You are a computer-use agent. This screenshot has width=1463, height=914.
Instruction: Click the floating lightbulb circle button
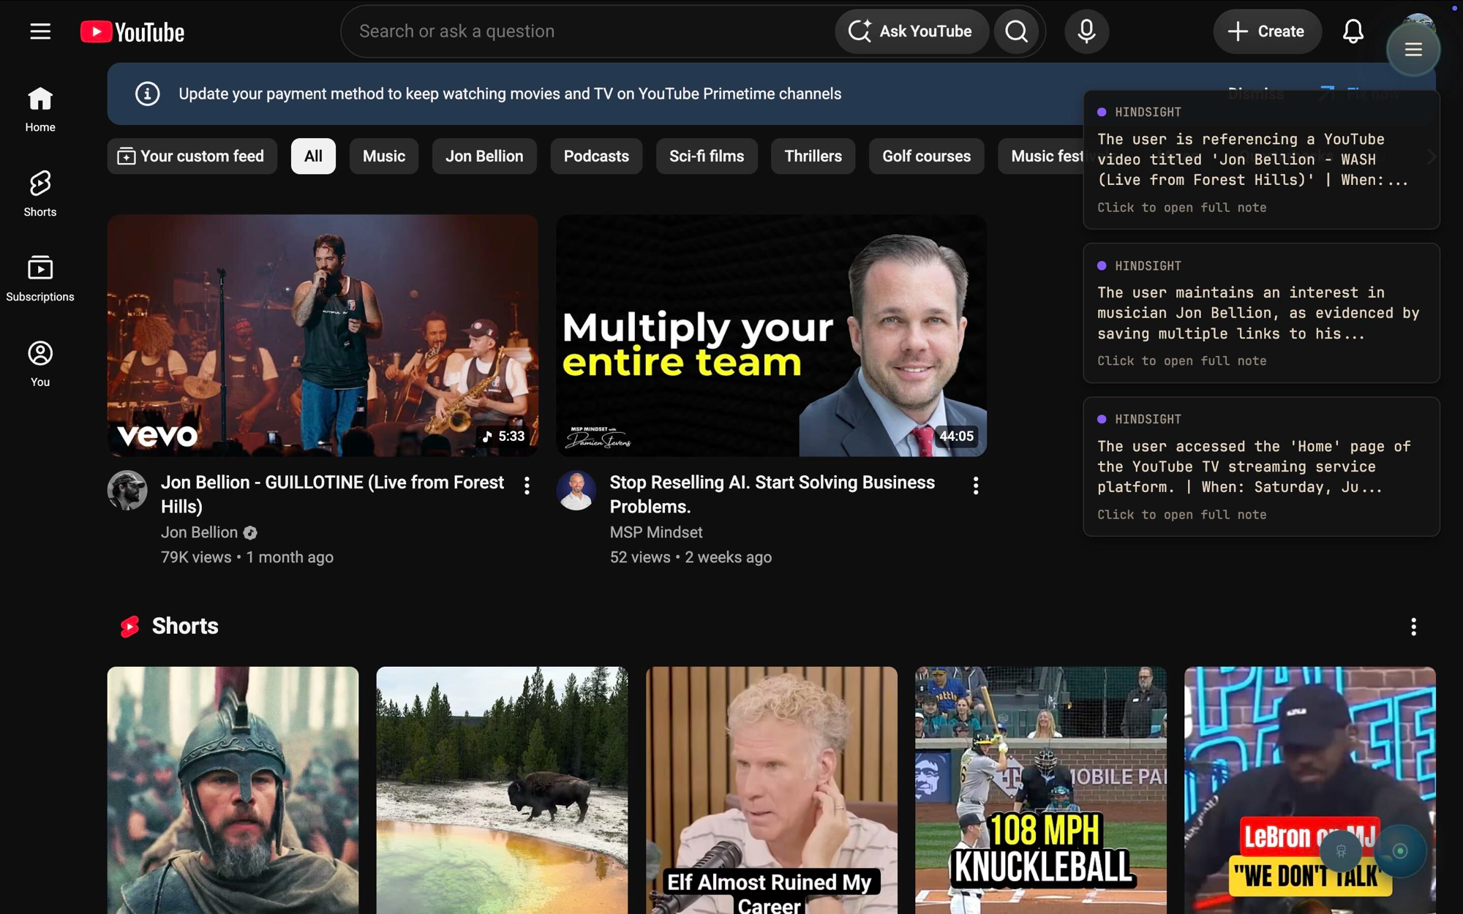click(1341, 851)
